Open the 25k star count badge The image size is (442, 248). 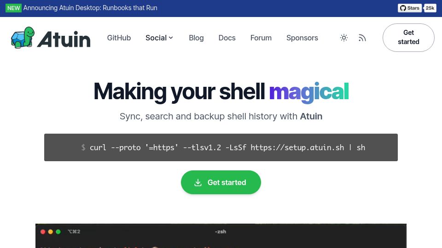point(430,8)
